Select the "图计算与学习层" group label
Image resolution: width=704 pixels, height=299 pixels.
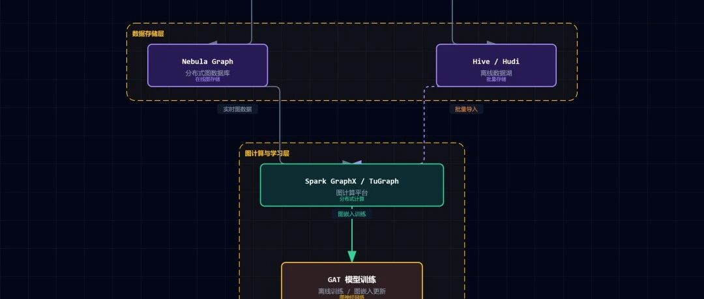tap(267, 154)
